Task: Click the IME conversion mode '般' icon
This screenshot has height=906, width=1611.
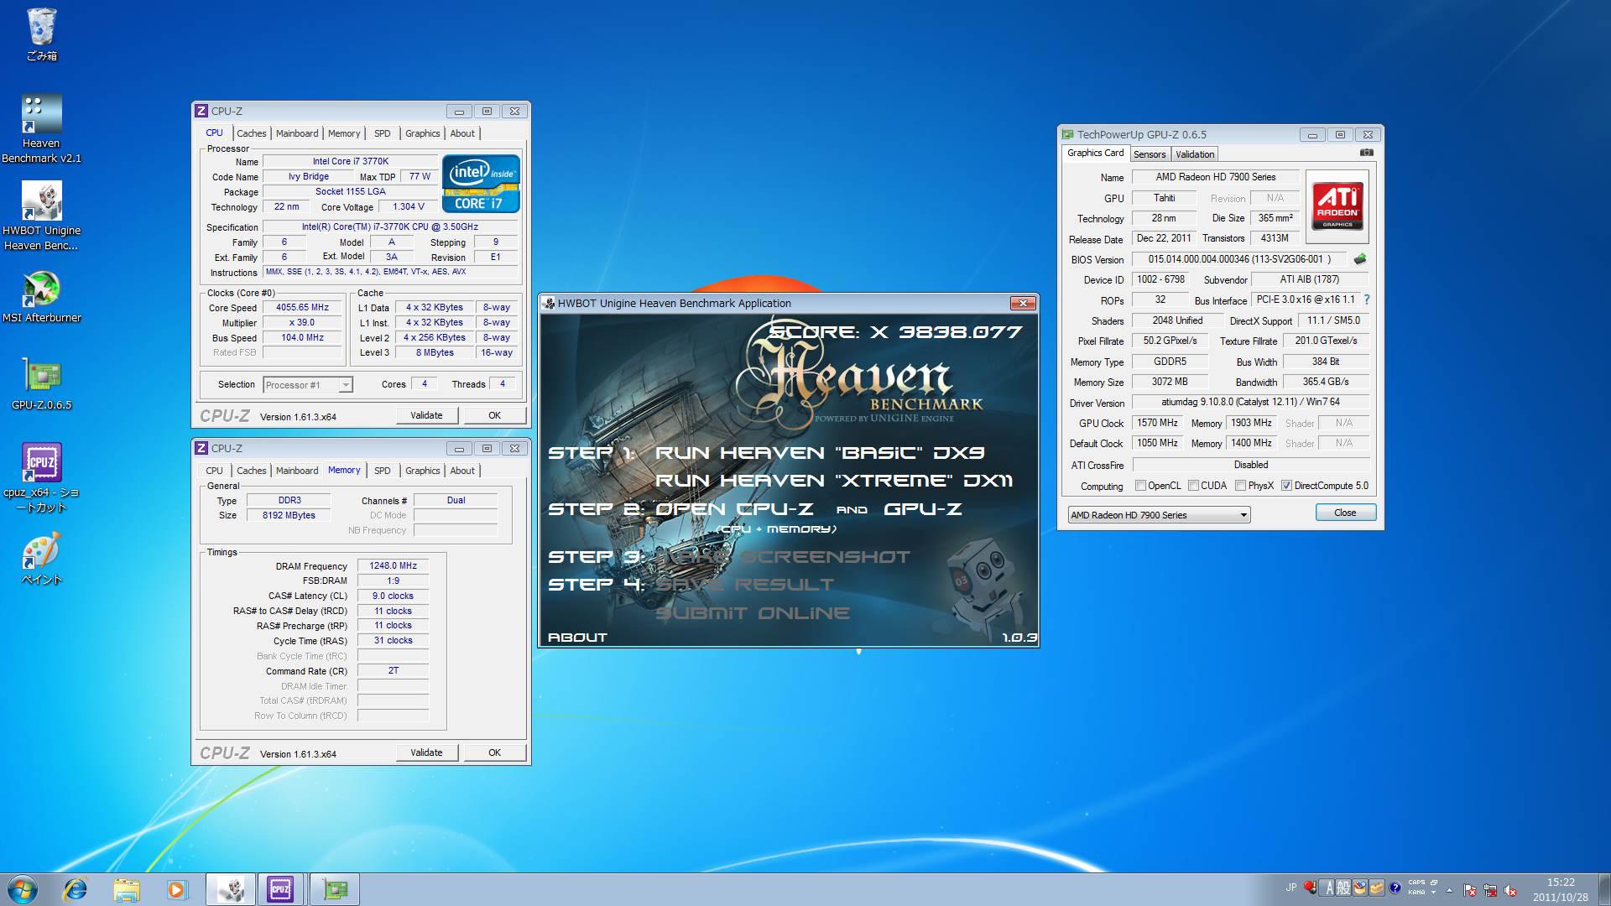Action: pos(1343,888)
